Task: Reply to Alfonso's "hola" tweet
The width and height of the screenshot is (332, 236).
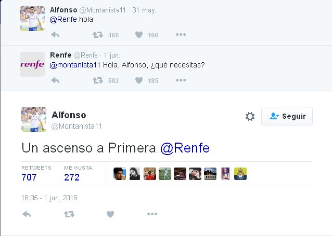Action: [55, 35]
